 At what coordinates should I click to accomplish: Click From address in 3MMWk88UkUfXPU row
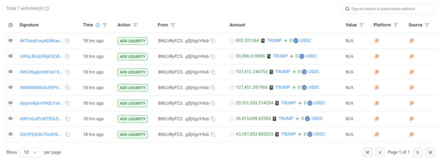coord(183,88)
